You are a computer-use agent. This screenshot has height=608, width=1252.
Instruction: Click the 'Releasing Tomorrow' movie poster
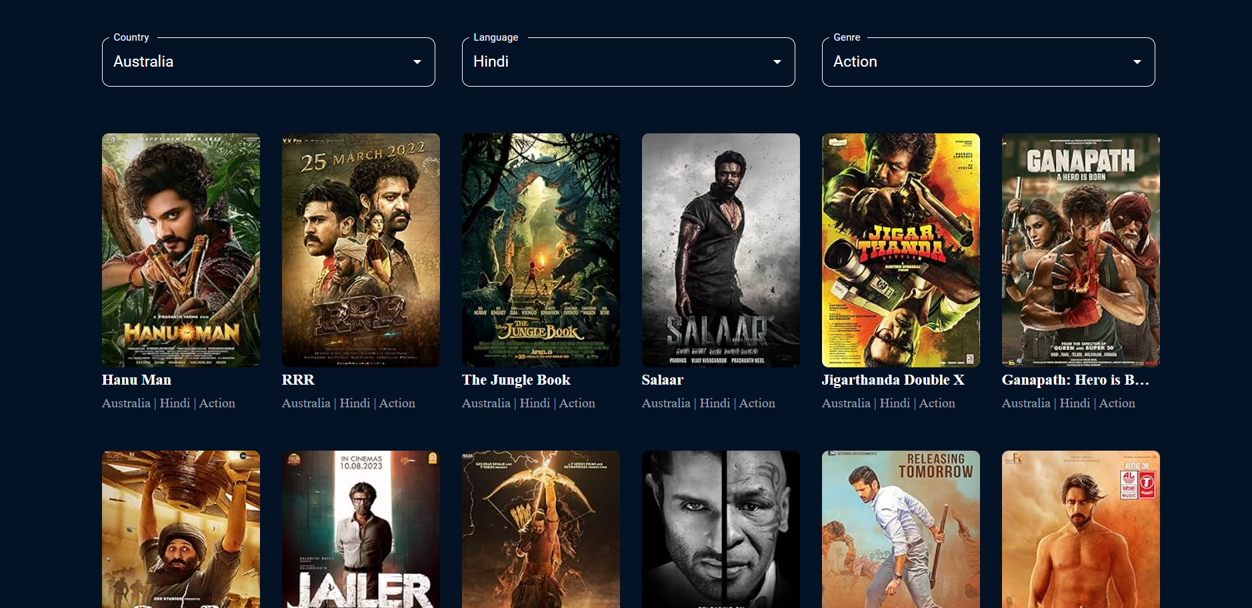pos(901,529)
